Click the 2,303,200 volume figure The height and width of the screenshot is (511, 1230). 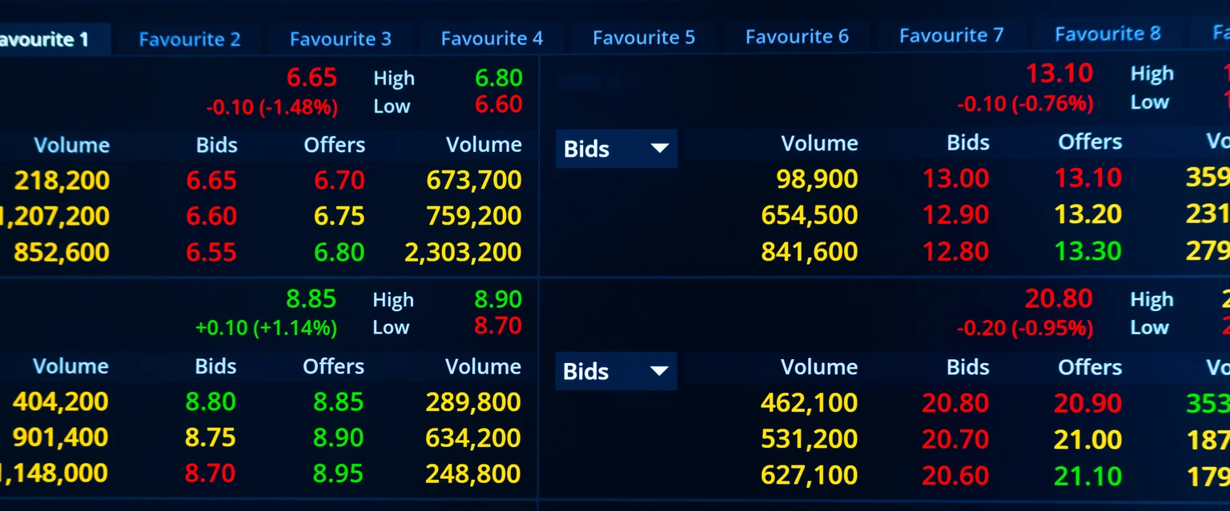(462, 252)
